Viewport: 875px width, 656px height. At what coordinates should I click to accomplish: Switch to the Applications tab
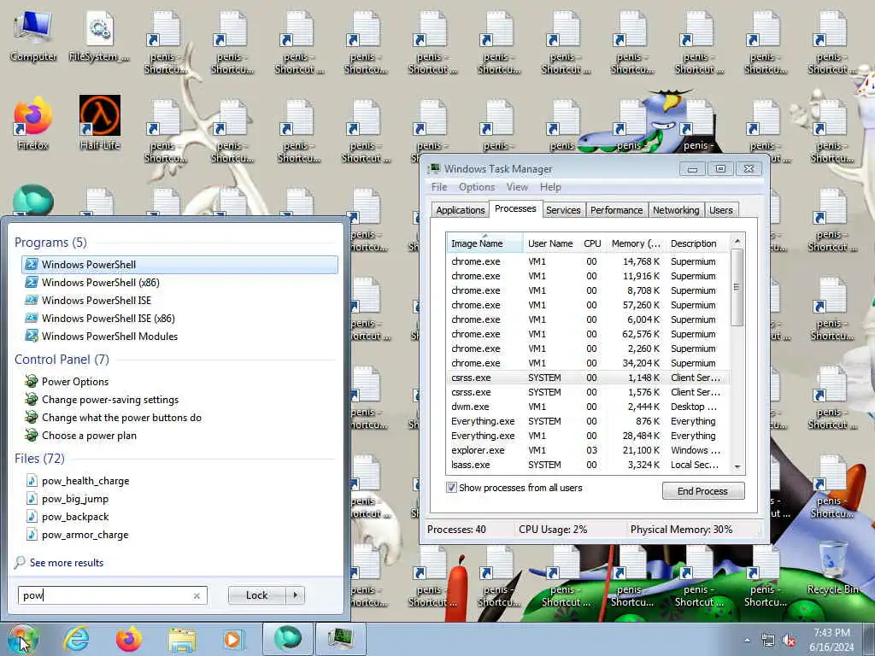pos(461,210)
